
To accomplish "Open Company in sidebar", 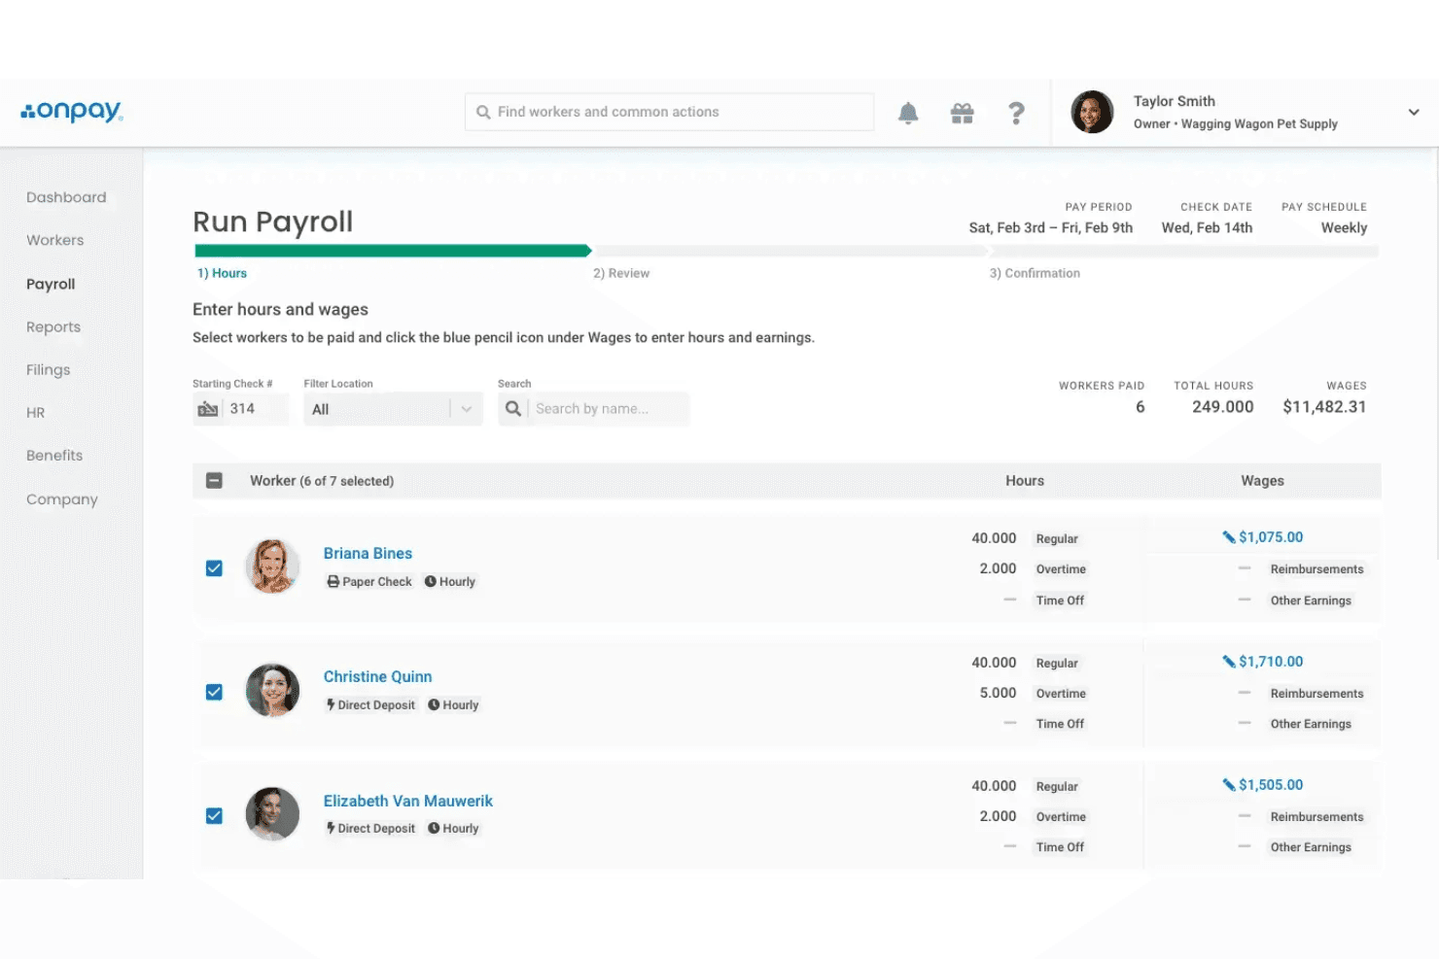I will (x=62, y=499).
